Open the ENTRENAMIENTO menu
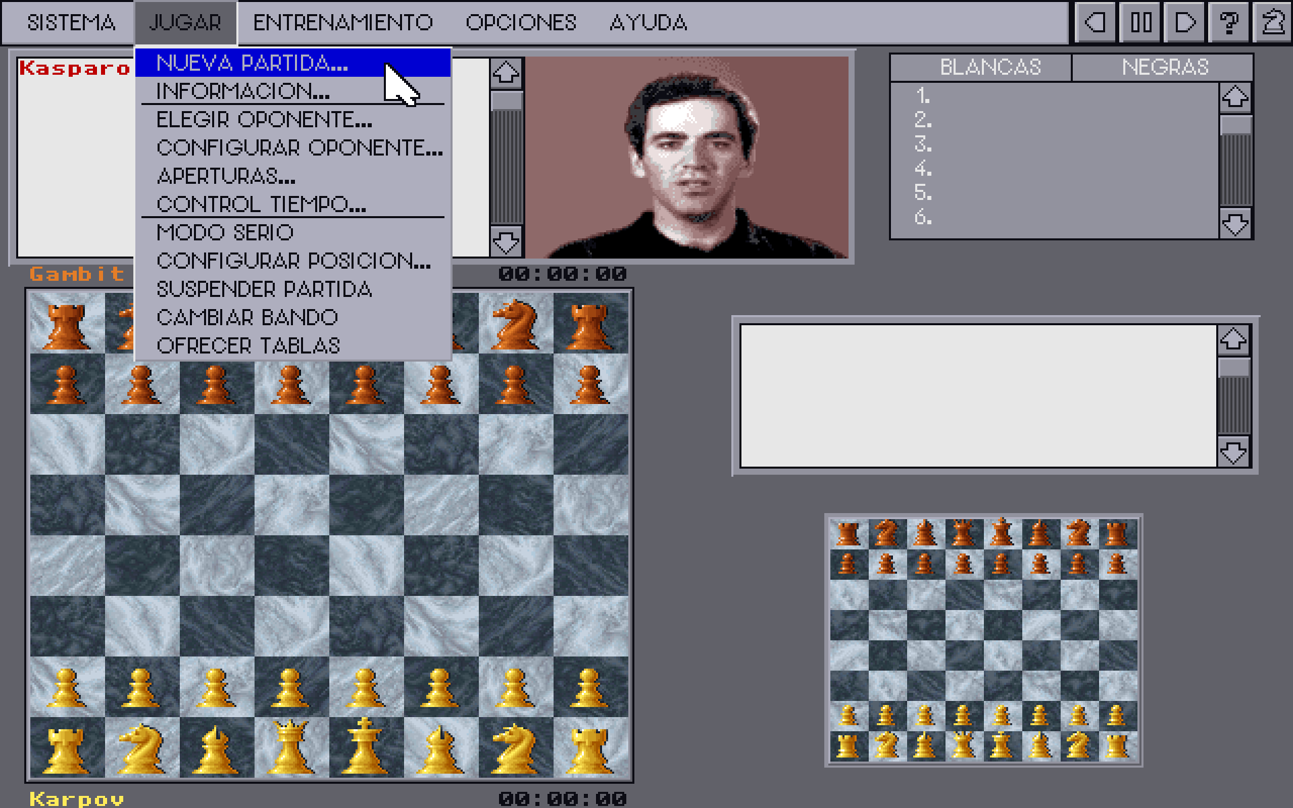 tap(343, 23)
